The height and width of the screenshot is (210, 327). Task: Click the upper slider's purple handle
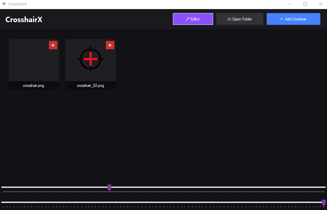click(109, 188)
